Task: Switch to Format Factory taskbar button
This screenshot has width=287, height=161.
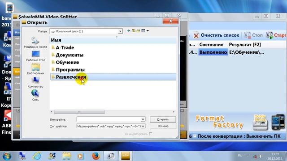Action: pyautogui.click(x=111, y=156)
